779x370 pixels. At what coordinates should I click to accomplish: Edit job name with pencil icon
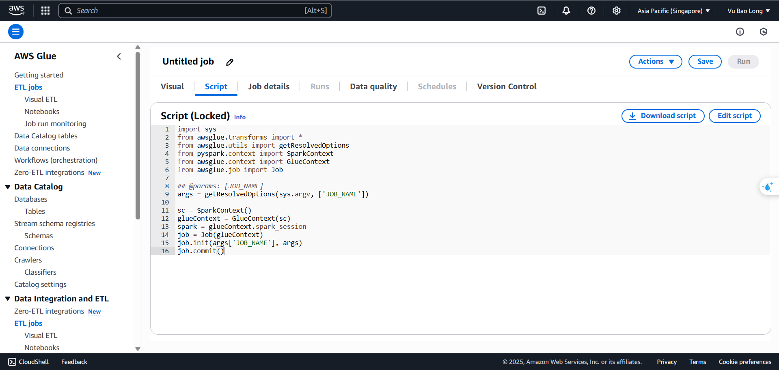click(230, 62)
